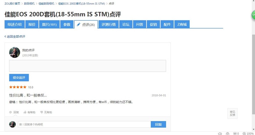Image resolution: width=255 pixels, height=135 pixels.
Task: Click the page heading 佳能EOS 200D套机点评
Action: [x=63, y=14]
